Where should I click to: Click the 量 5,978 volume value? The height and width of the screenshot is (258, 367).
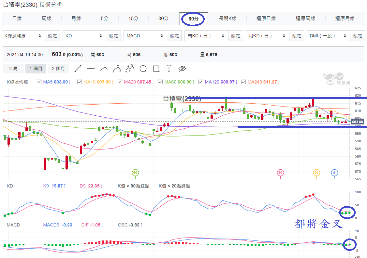point(209,55)
